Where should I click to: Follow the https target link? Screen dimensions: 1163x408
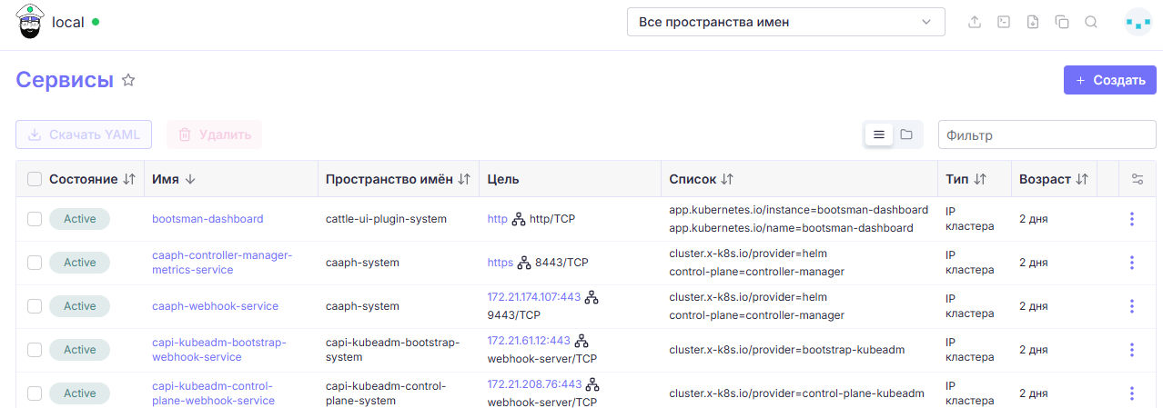(501, 263)
